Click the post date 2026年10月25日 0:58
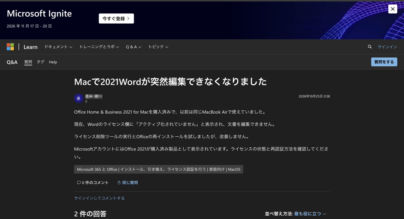 click(314, 96)
